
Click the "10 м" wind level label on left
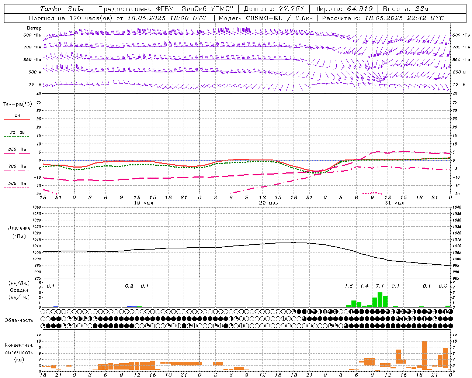coord(35,84)
